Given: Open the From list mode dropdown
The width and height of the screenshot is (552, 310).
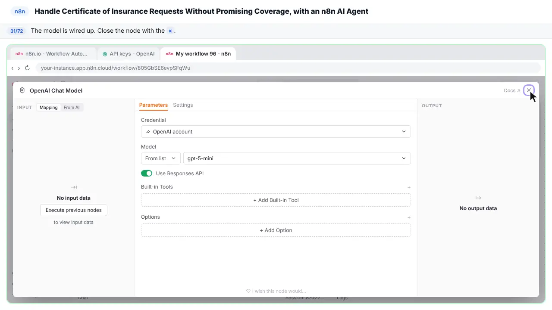Looking at the screenshot, I should tap(161, 158).
